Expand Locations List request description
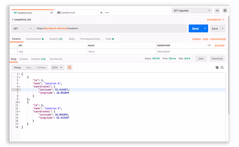Viewport: 239px width, 147px height. [x=13, y=19]
